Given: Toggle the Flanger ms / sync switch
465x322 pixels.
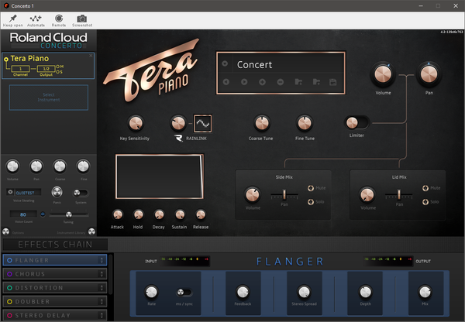Looking at the screenshot, I should (x=184, y=293).
